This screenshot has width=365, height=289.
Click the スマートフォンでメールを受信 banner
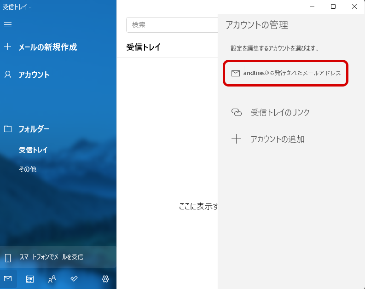(51, 257)
